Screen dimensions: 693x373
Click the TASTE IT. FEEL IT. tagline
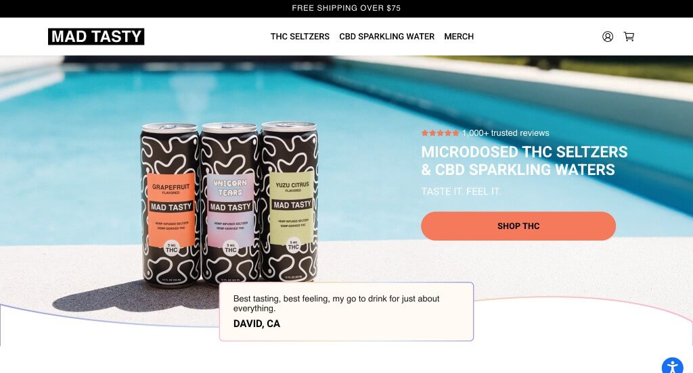[461, 192]
